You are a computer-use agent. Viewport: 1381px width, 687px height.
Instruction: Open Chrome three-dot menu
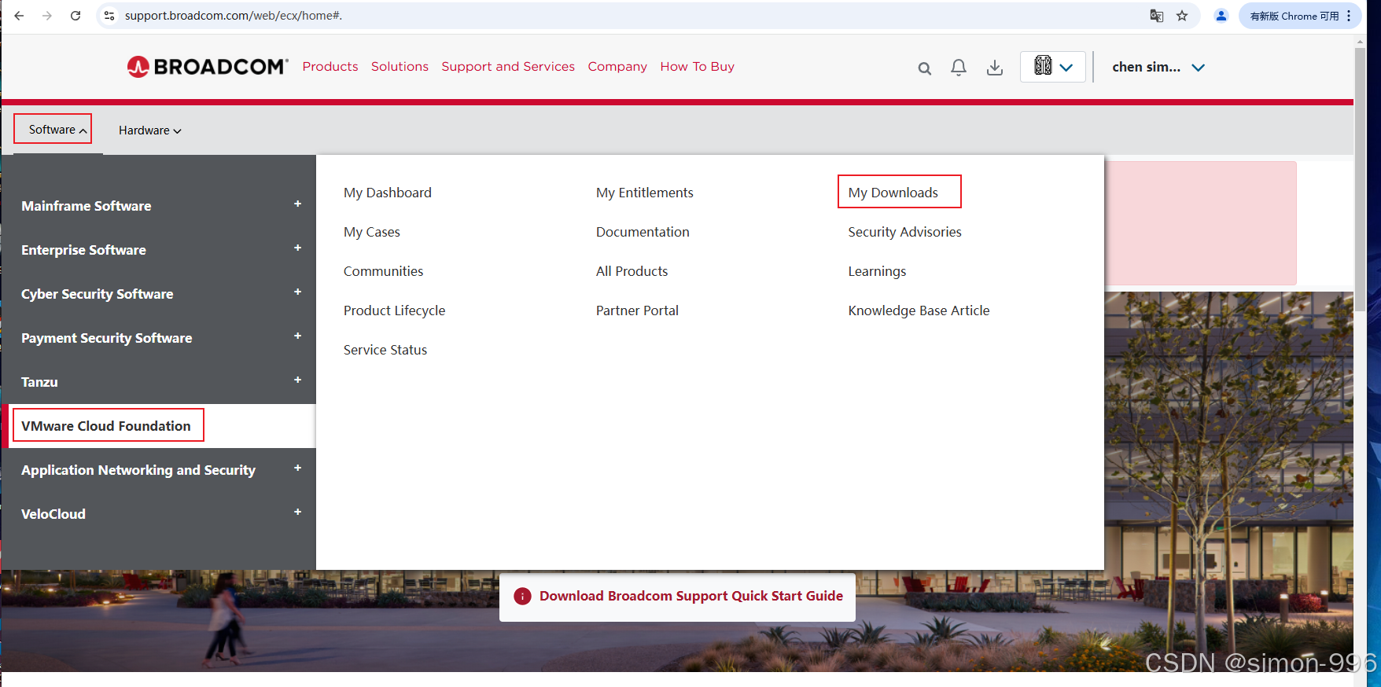pyautogui.click(x=1349, y=16)
